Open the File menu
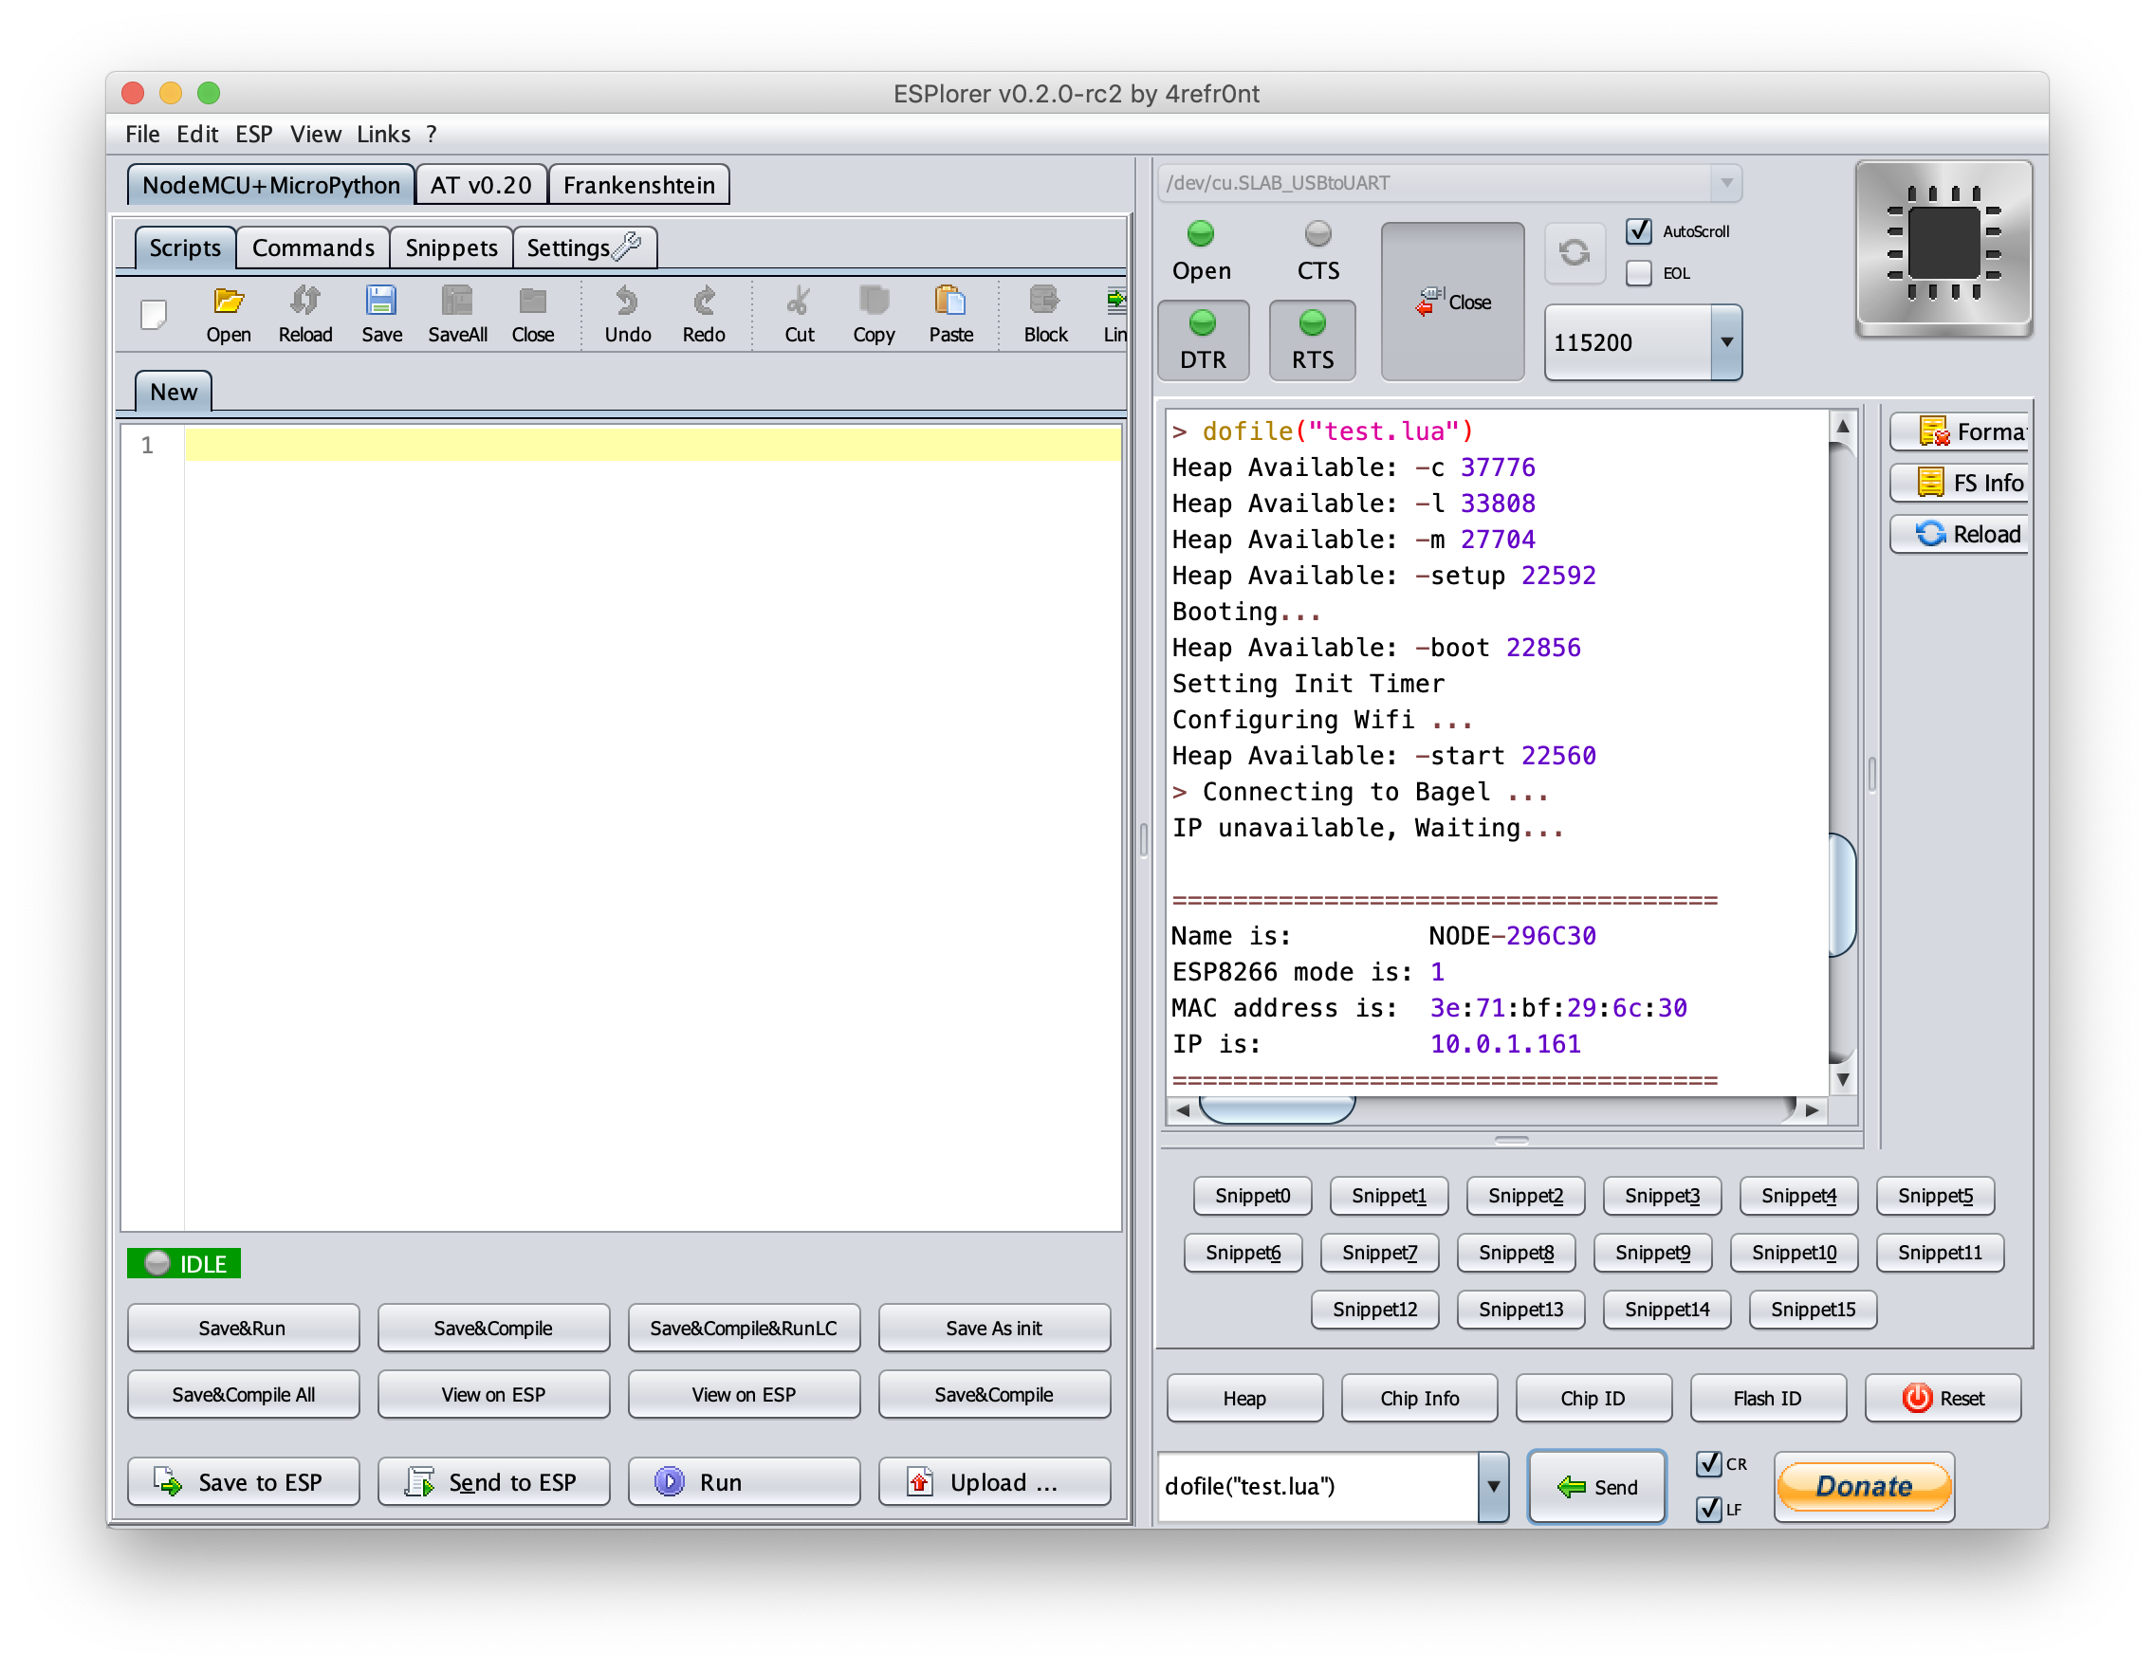The image size is (2155, 1669). tap(142, 134)
